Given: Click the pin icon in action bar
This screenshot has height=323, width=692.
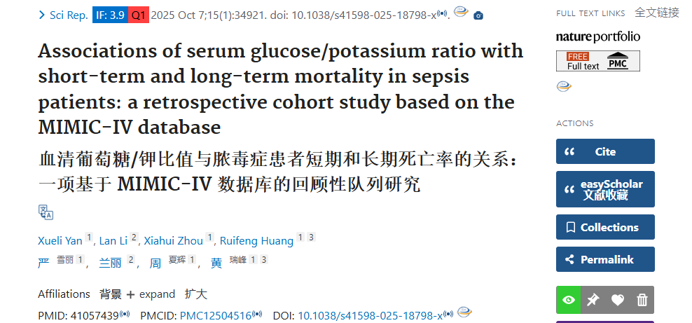Looking at the screenshot, I should [593, 300].
